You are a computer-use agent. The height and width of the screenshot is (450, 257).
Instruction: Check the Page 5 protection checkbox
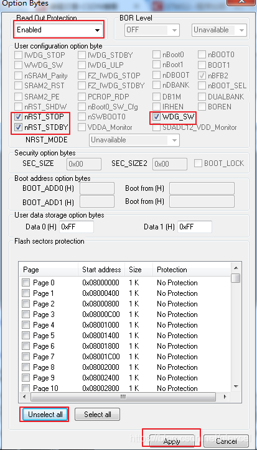tap(26, 336)
